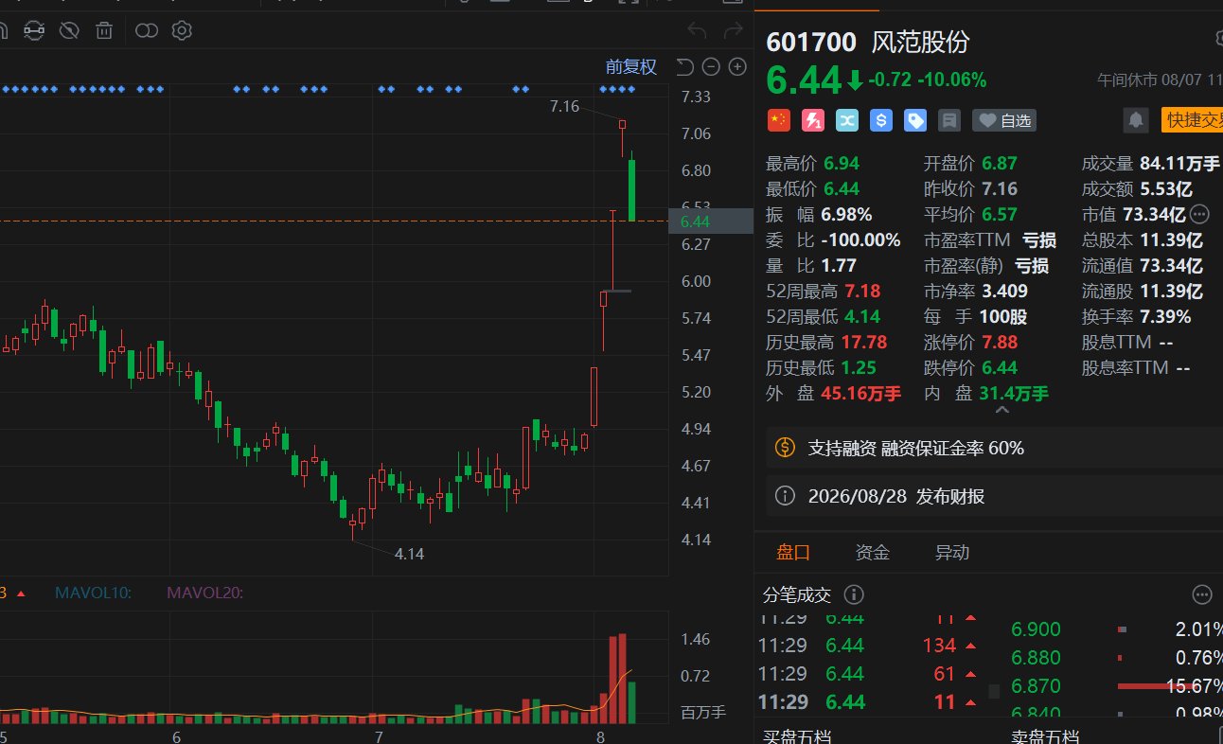Click the info icon beside 2026/08/28 发布财报
Screen dimensions: 1223x744
tap(785, 496)
